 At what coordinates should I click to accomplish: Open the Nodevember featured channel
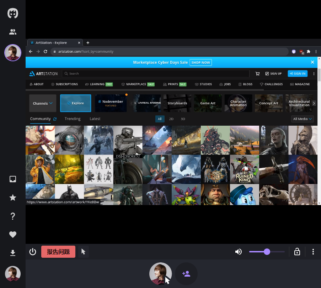tap(111, 103)
